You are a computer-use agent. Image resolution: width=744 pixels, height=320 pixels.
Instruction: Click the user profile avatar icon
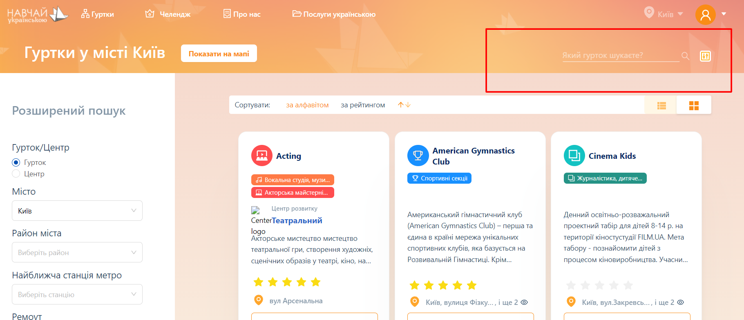point(706,15)
